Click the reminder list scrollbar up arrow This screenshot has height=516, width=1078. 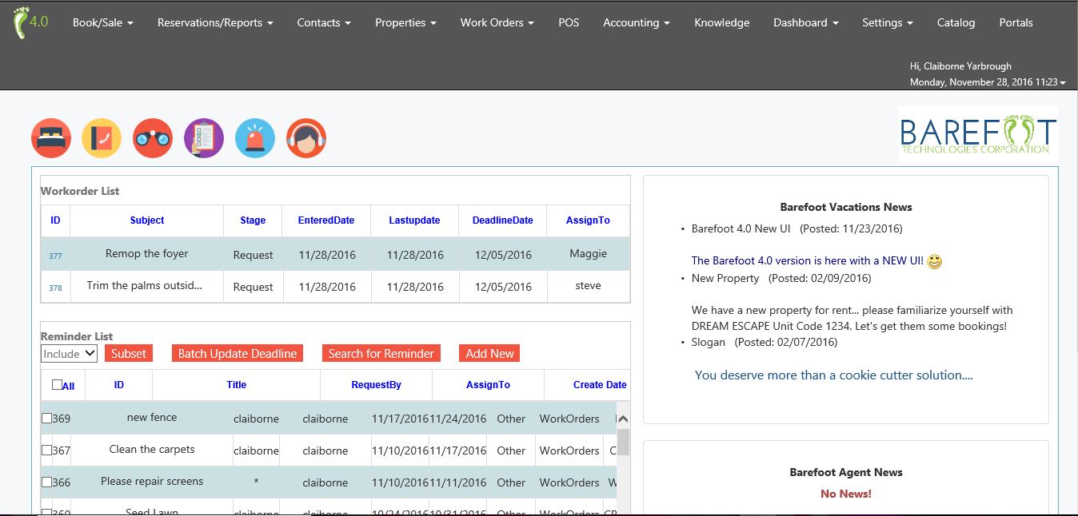tap(623, 419)
